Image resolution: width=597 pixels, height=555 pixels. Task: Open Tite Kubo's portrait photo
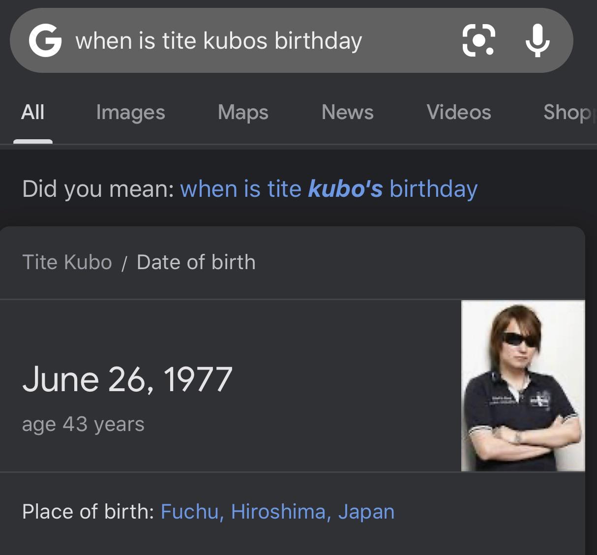click(522, 385)
